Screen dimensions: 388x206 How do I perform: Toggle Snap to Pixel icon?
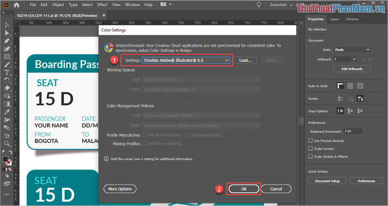click(360, 111)
